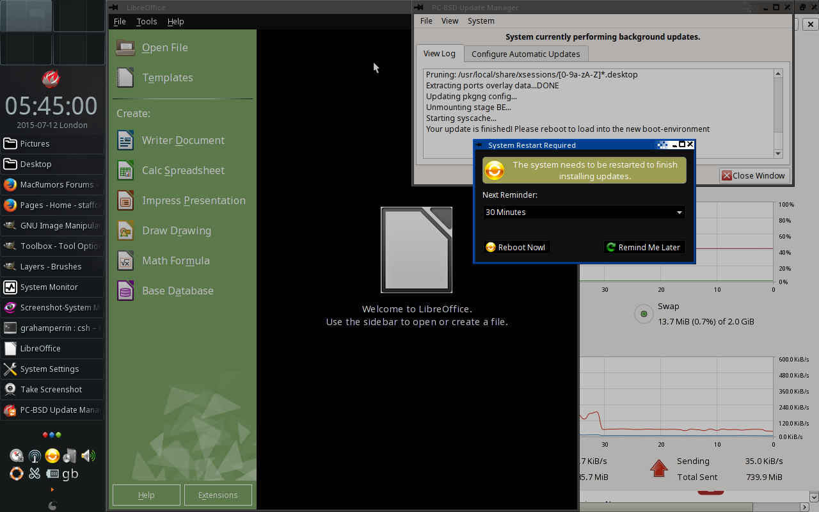Image resolution: width=819 pixels, height=512 pixels.
Task: Open Update Manager System menu
Action: click(481, 20)
